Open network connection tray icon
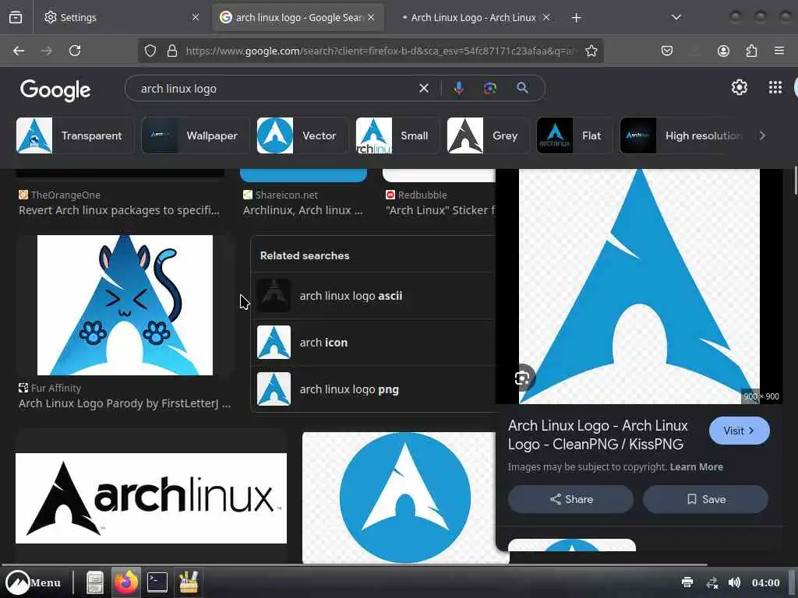798x598 pixels. (712, 582)
